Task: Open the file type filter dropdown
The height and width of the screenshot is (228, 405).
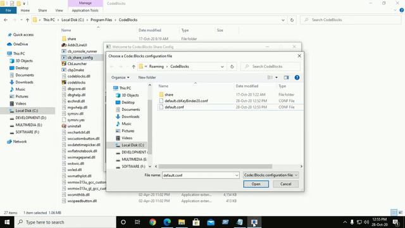Action: (271, 175)
